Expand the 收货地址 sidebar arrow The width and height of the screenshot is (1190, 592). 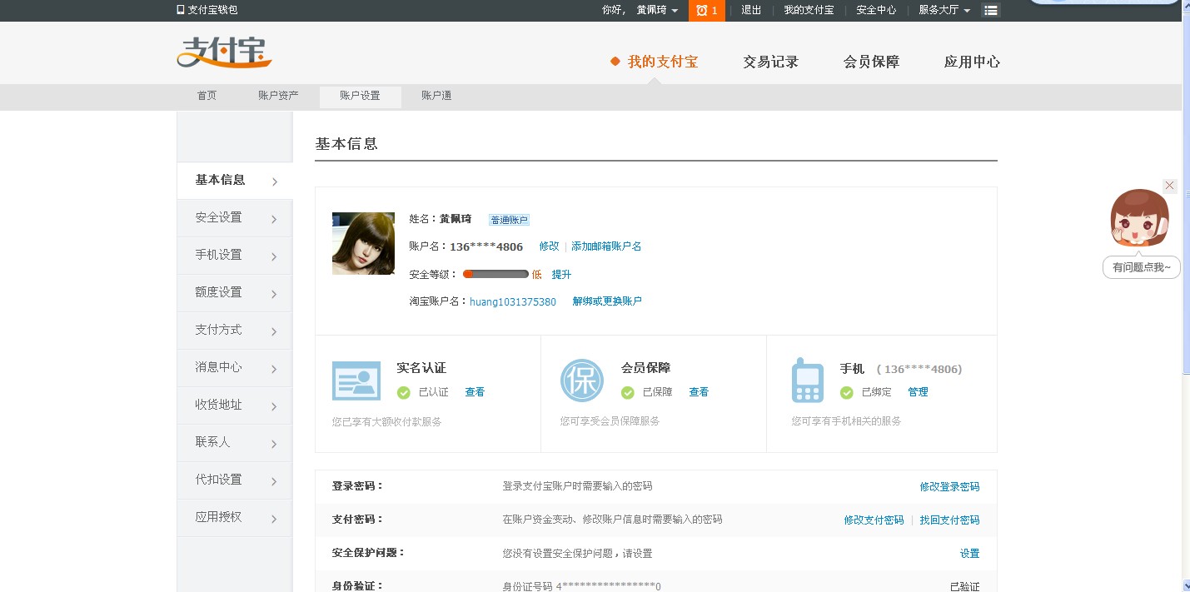274,406
